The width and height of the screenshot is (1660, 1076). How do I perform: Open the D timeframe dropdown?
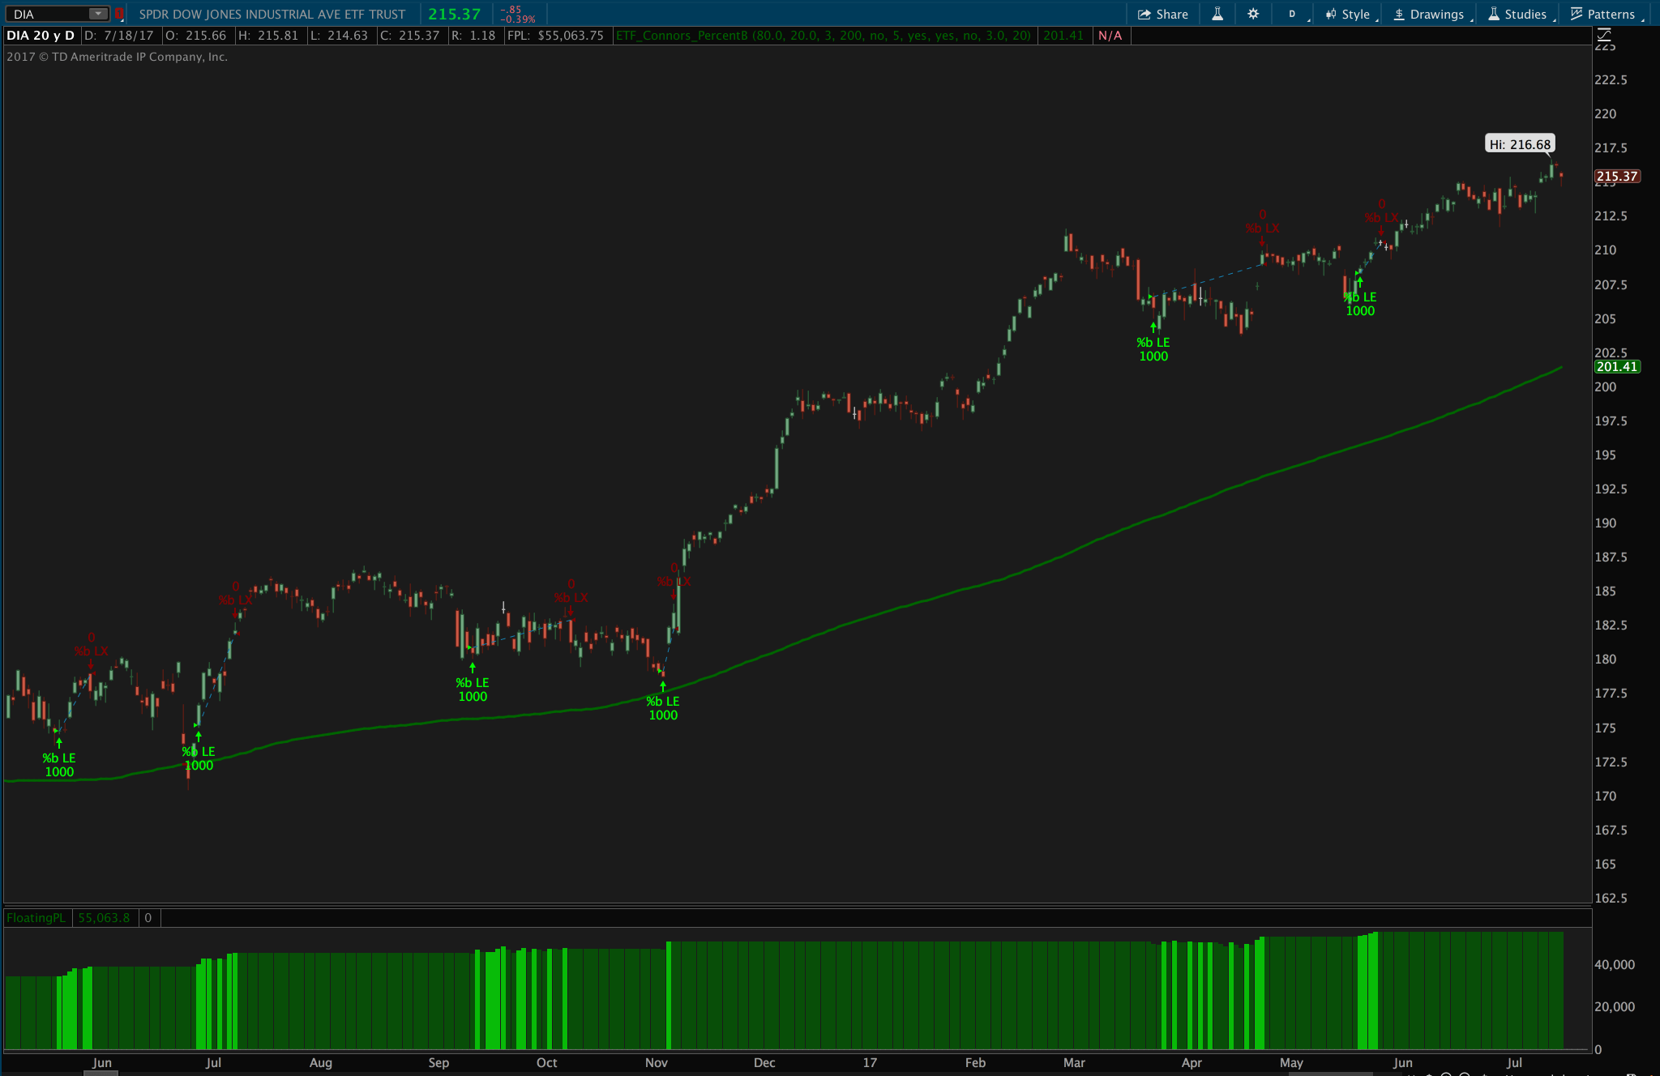(x=1293, y=14)
